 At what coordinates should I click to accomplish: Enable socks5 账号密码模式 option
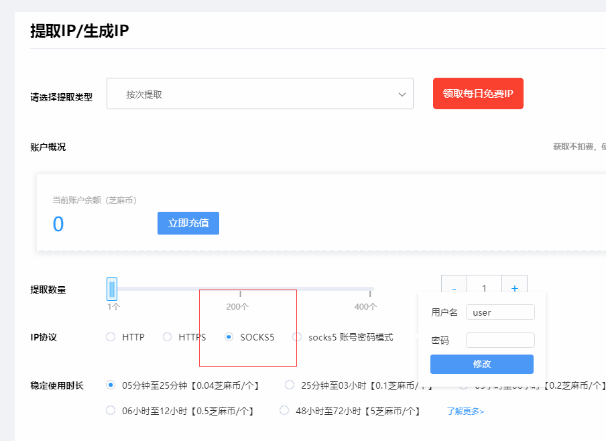coord(296,337)
